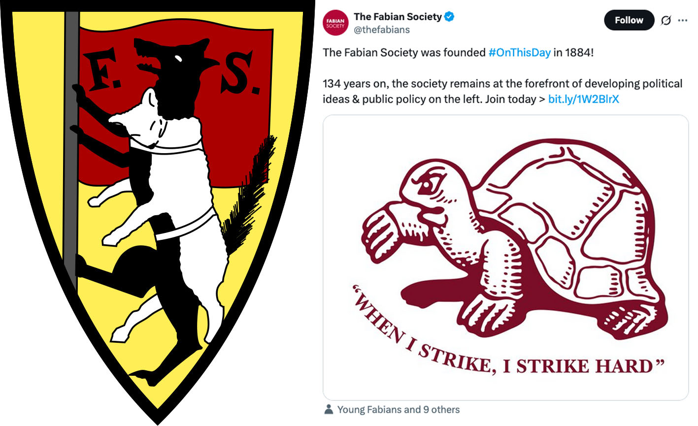Click the blue verified badge

pyautogui.click(x=449, y=17)
